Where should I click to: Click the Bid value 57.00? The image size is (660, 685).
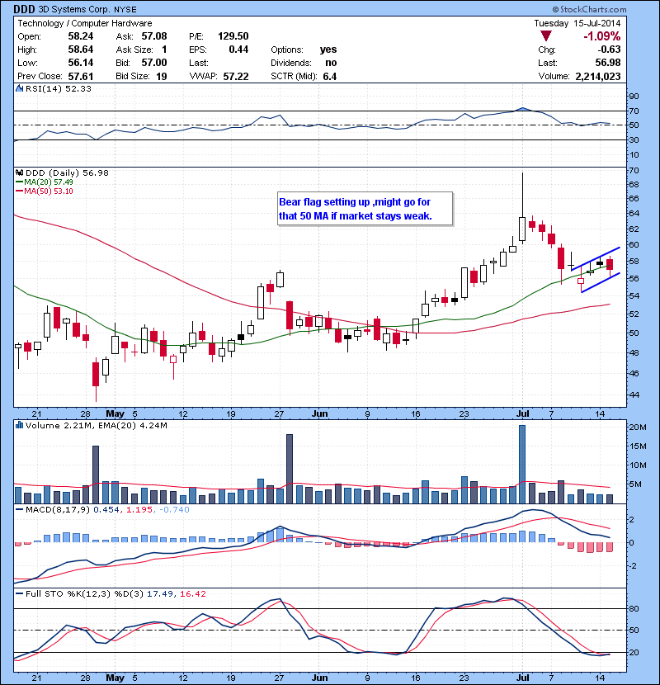tap(154, 63)
